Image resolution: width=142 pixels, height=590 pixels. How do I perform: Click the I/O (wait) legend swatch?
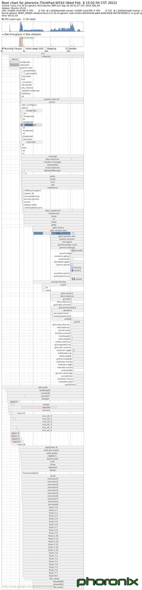pos(24,19)
